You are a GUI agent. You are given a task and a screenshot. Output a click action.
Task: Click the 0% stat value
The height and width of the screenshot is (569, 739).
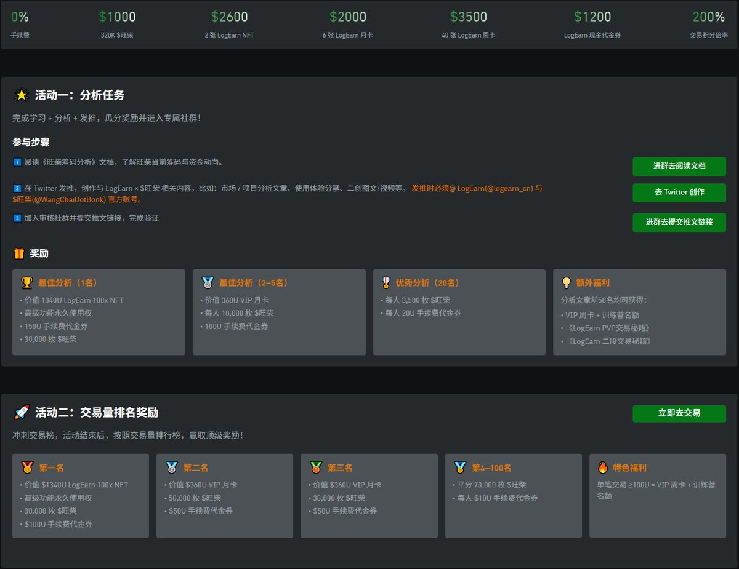pos(20,17)
